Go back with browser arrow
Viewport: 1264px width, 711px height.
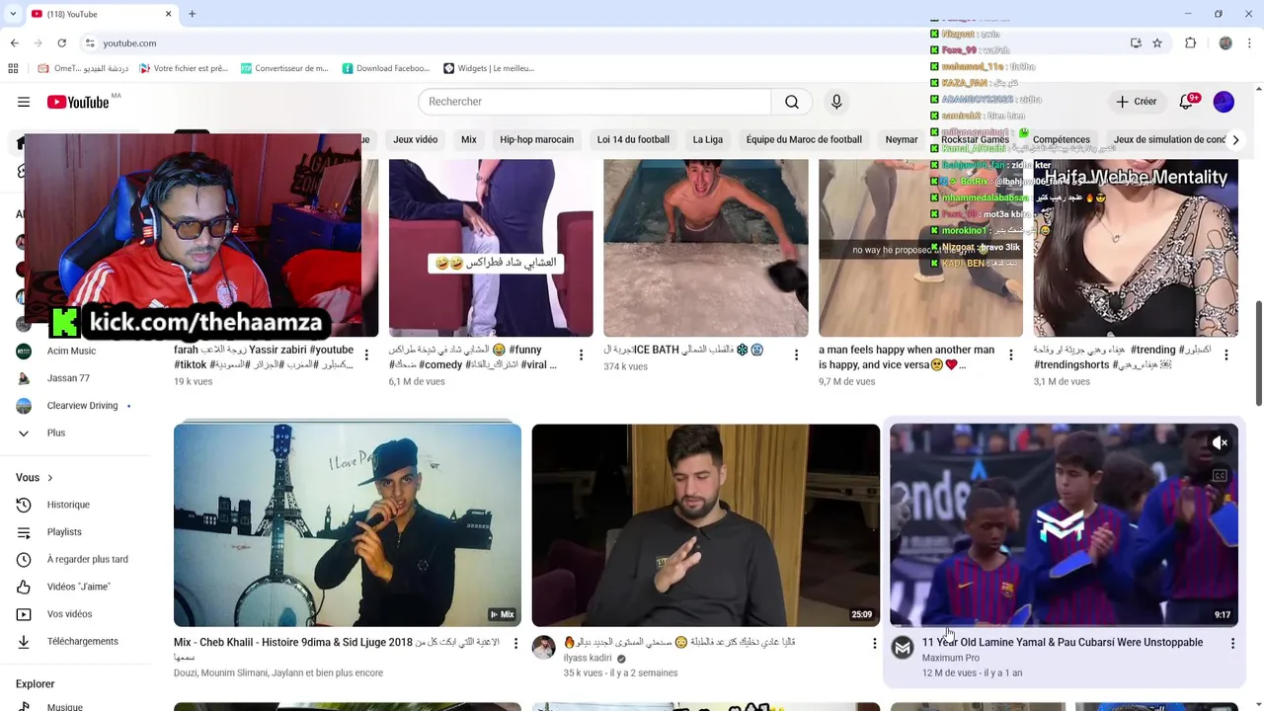[x=14, y=43]
